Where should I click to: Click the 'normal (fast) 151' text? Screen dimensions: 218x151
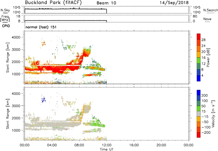(41, 27)
